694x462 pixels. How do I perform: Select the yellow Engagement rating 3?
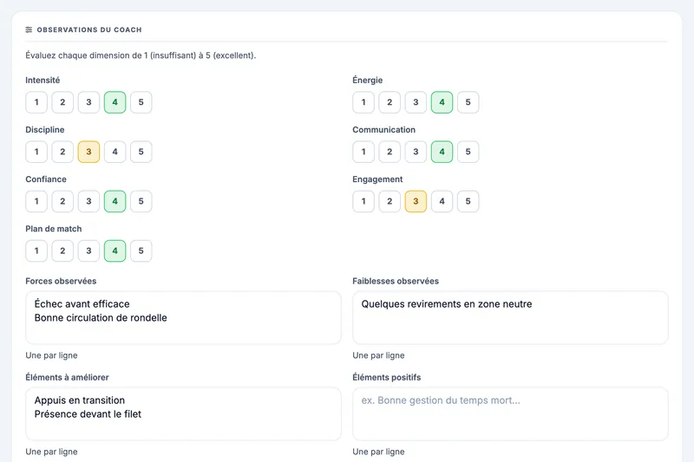pyautogui.click(x=416, y=201)
